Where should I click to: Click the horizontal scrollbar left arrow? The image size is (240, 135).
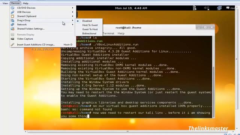(x=25, y=132)
